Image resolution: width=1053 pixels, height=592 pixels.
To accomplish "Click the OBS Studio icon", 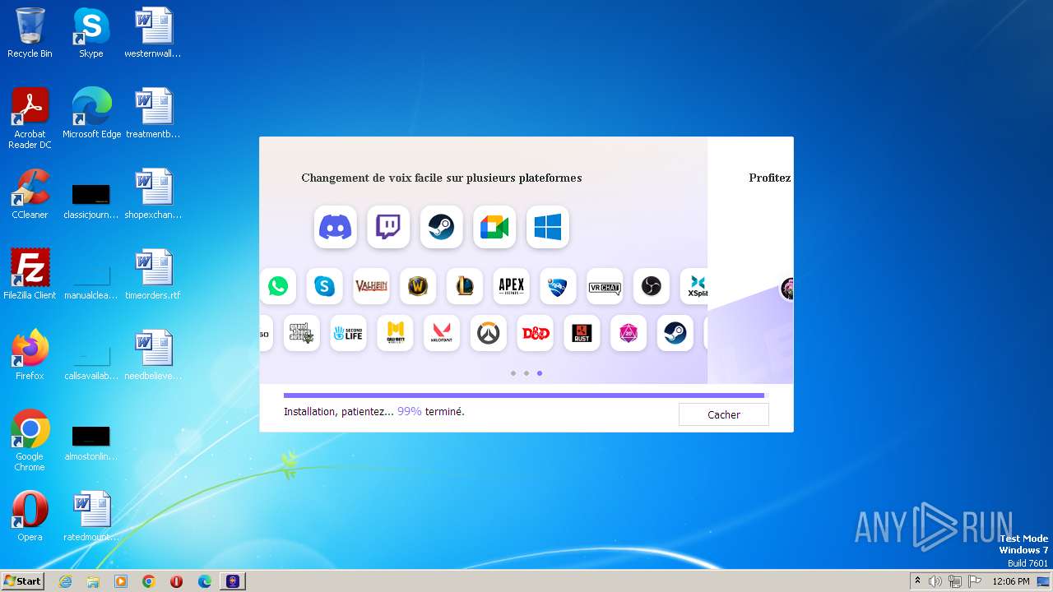I will (651, 286).
